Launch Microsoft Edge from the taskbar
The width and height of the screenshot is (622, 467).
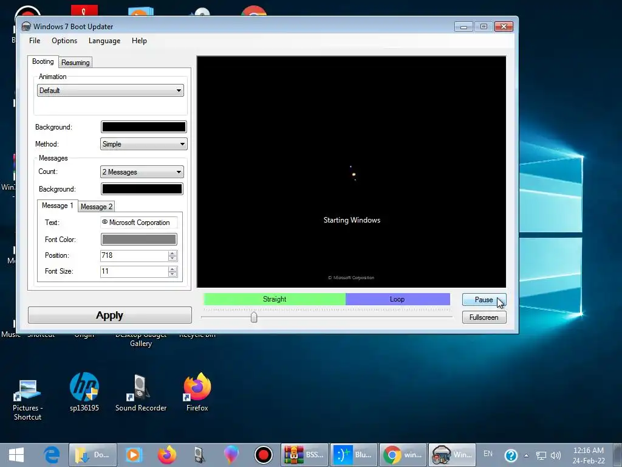pos(52,455)
